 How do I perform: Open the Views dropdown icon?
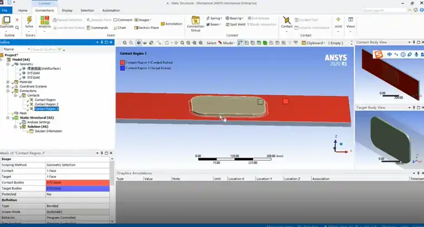click(x=350, y=20)
